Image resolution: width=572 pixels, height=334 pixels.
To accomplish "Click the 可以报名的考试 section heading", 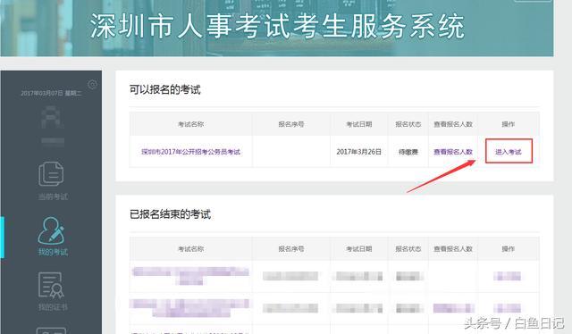I will pos(164,89).
